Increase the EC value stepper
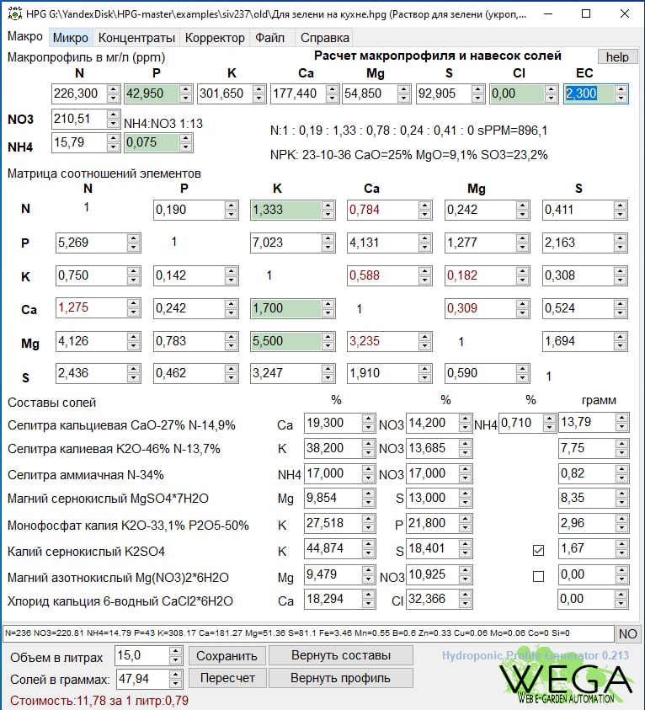 click(621, 89)
